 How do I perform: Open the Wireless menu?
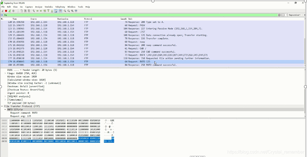click(x=71, y=7)
